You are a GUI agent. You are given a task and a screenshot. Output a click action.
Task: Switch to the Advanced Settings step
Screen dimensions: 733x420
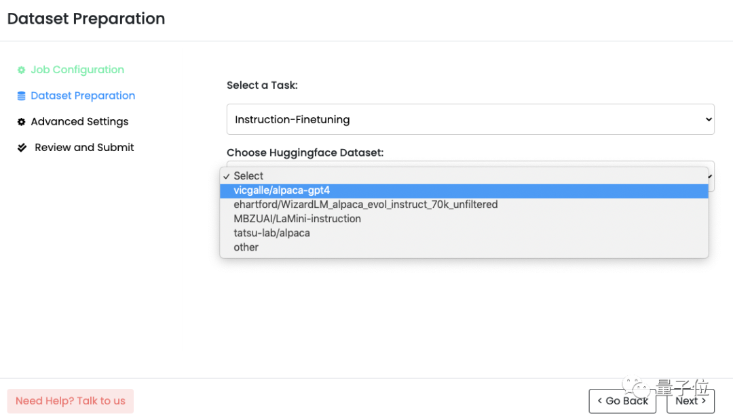(x=79, y=122)
